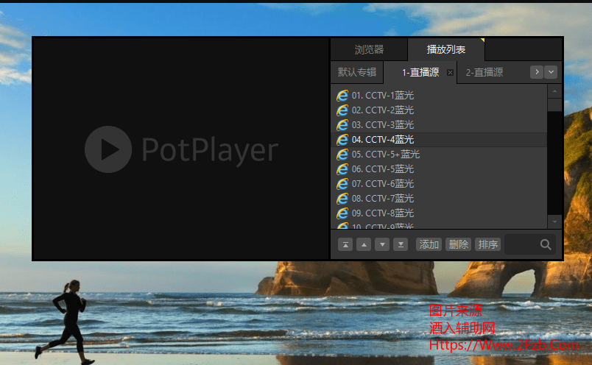Click the move-to-bottom arrow icon

pos(401,244)
